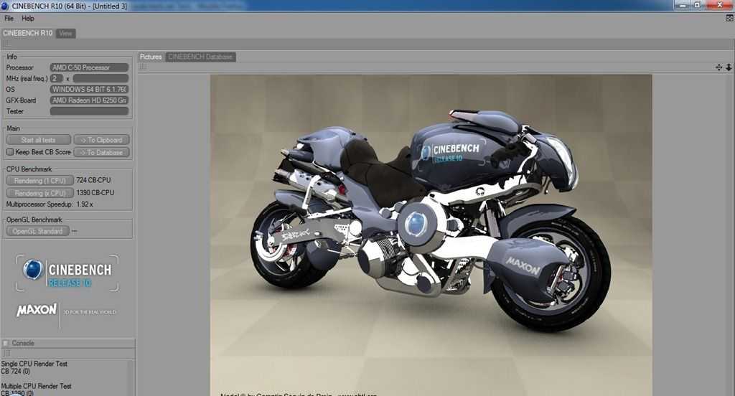Click Multiple CPU Render Test console line

[x=36, y=386]
